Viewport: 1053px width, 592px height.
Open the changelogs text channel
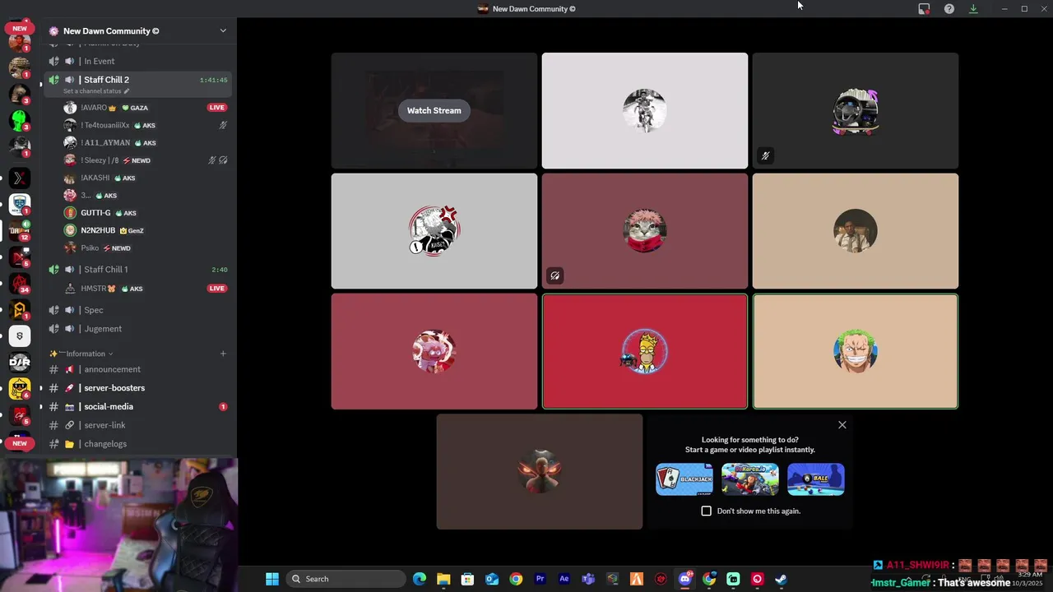coord(137,444)
